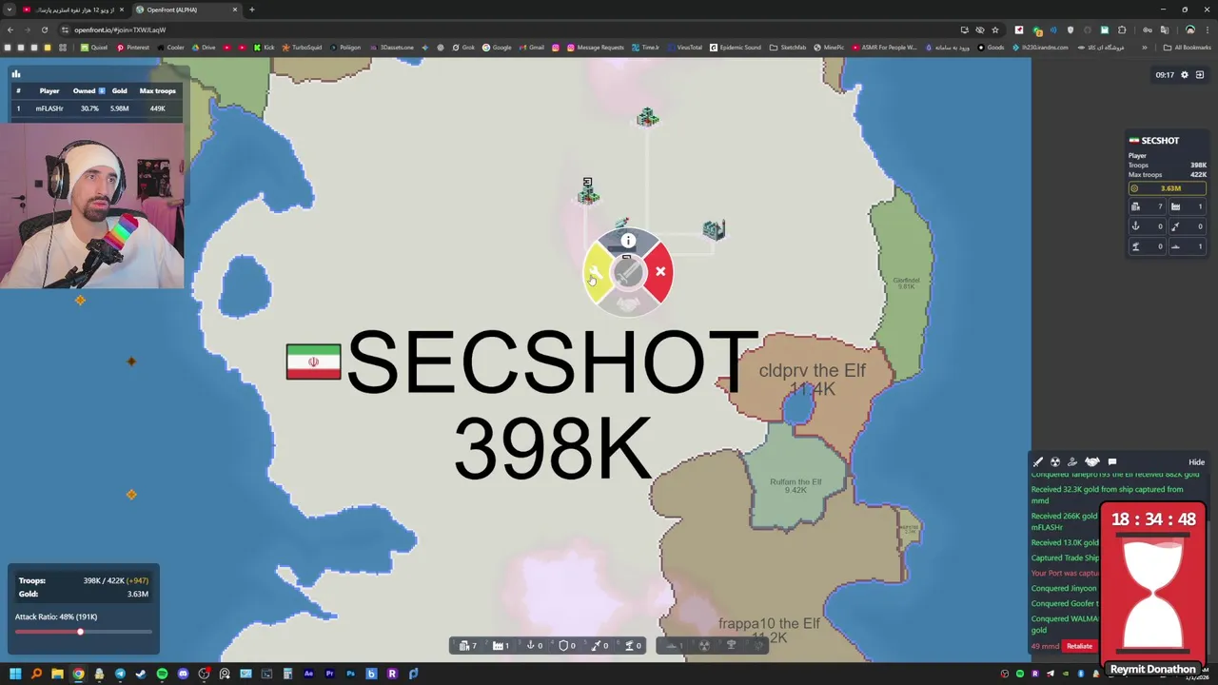The image size is (1218, 685).
Task: Sort leaderboard by Gold column
Action: click(x=119, y=91)
